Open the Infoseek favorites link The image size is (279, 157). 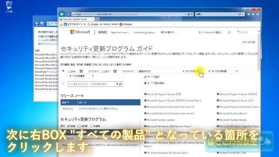(126, 24)
